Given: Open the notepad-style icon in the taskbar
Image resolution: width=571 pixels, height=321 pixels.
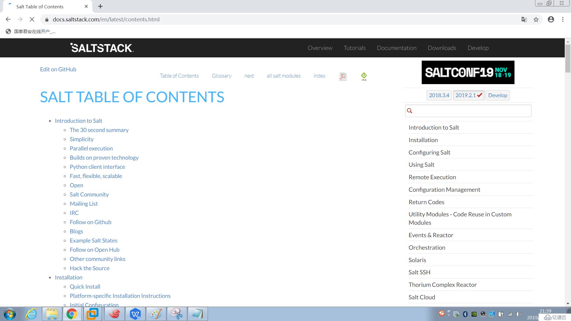Looking at the screenshot, I should tap(198, 314).
